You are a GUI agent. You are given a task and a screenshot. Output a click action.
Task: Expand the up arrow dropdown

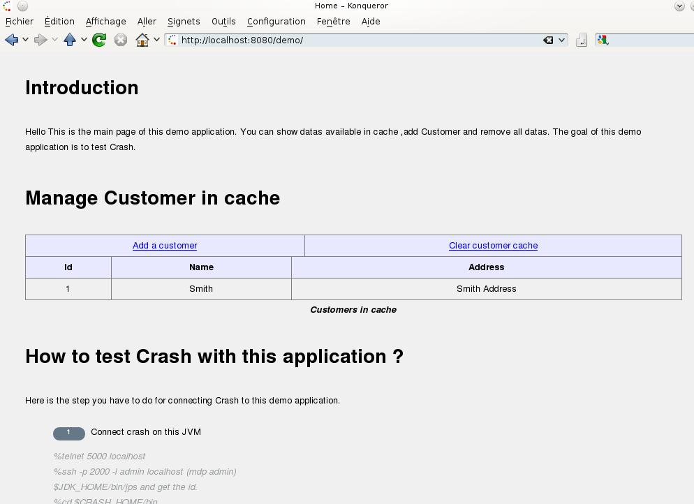(84, 40)
